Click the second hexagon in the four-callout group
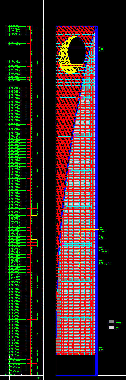 [x=100, y=237]
